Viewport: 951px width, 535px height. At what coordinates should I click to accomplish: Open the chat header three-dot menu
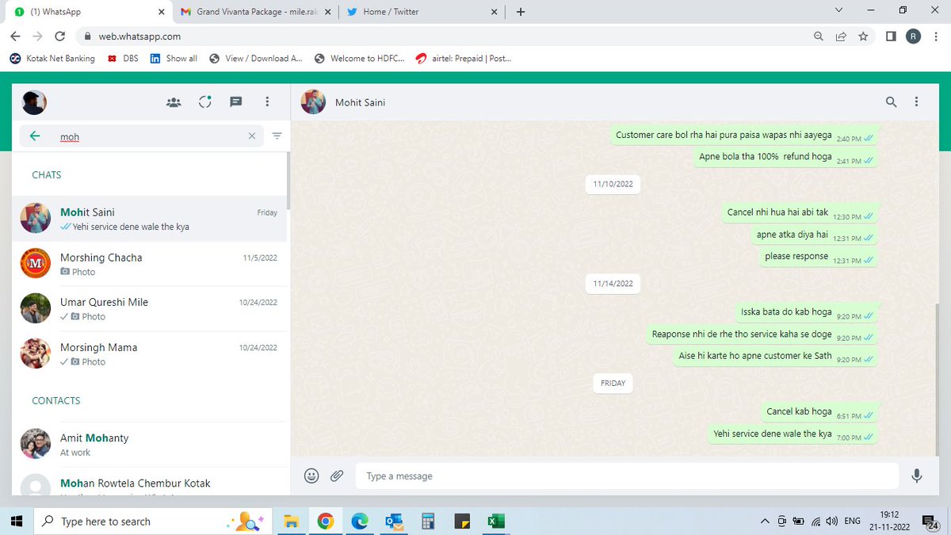(917, 102)
